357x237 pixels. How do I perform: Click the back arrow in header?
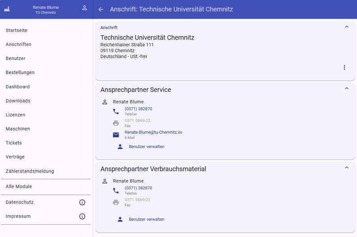pos(101,9)
